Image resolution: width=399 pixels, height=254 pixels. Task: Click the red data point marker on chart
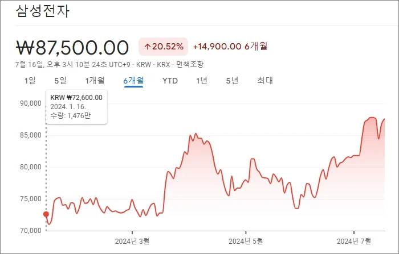click(x=46, y=214)
